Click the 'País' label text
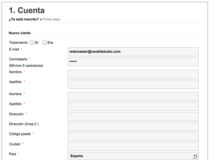The height and width of the screenshot is (160, 221). tap(13, 154)
